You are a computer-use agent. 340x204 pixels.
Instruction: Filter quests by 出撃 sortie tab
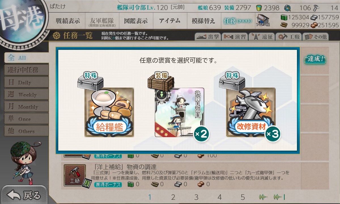(207, 37)
